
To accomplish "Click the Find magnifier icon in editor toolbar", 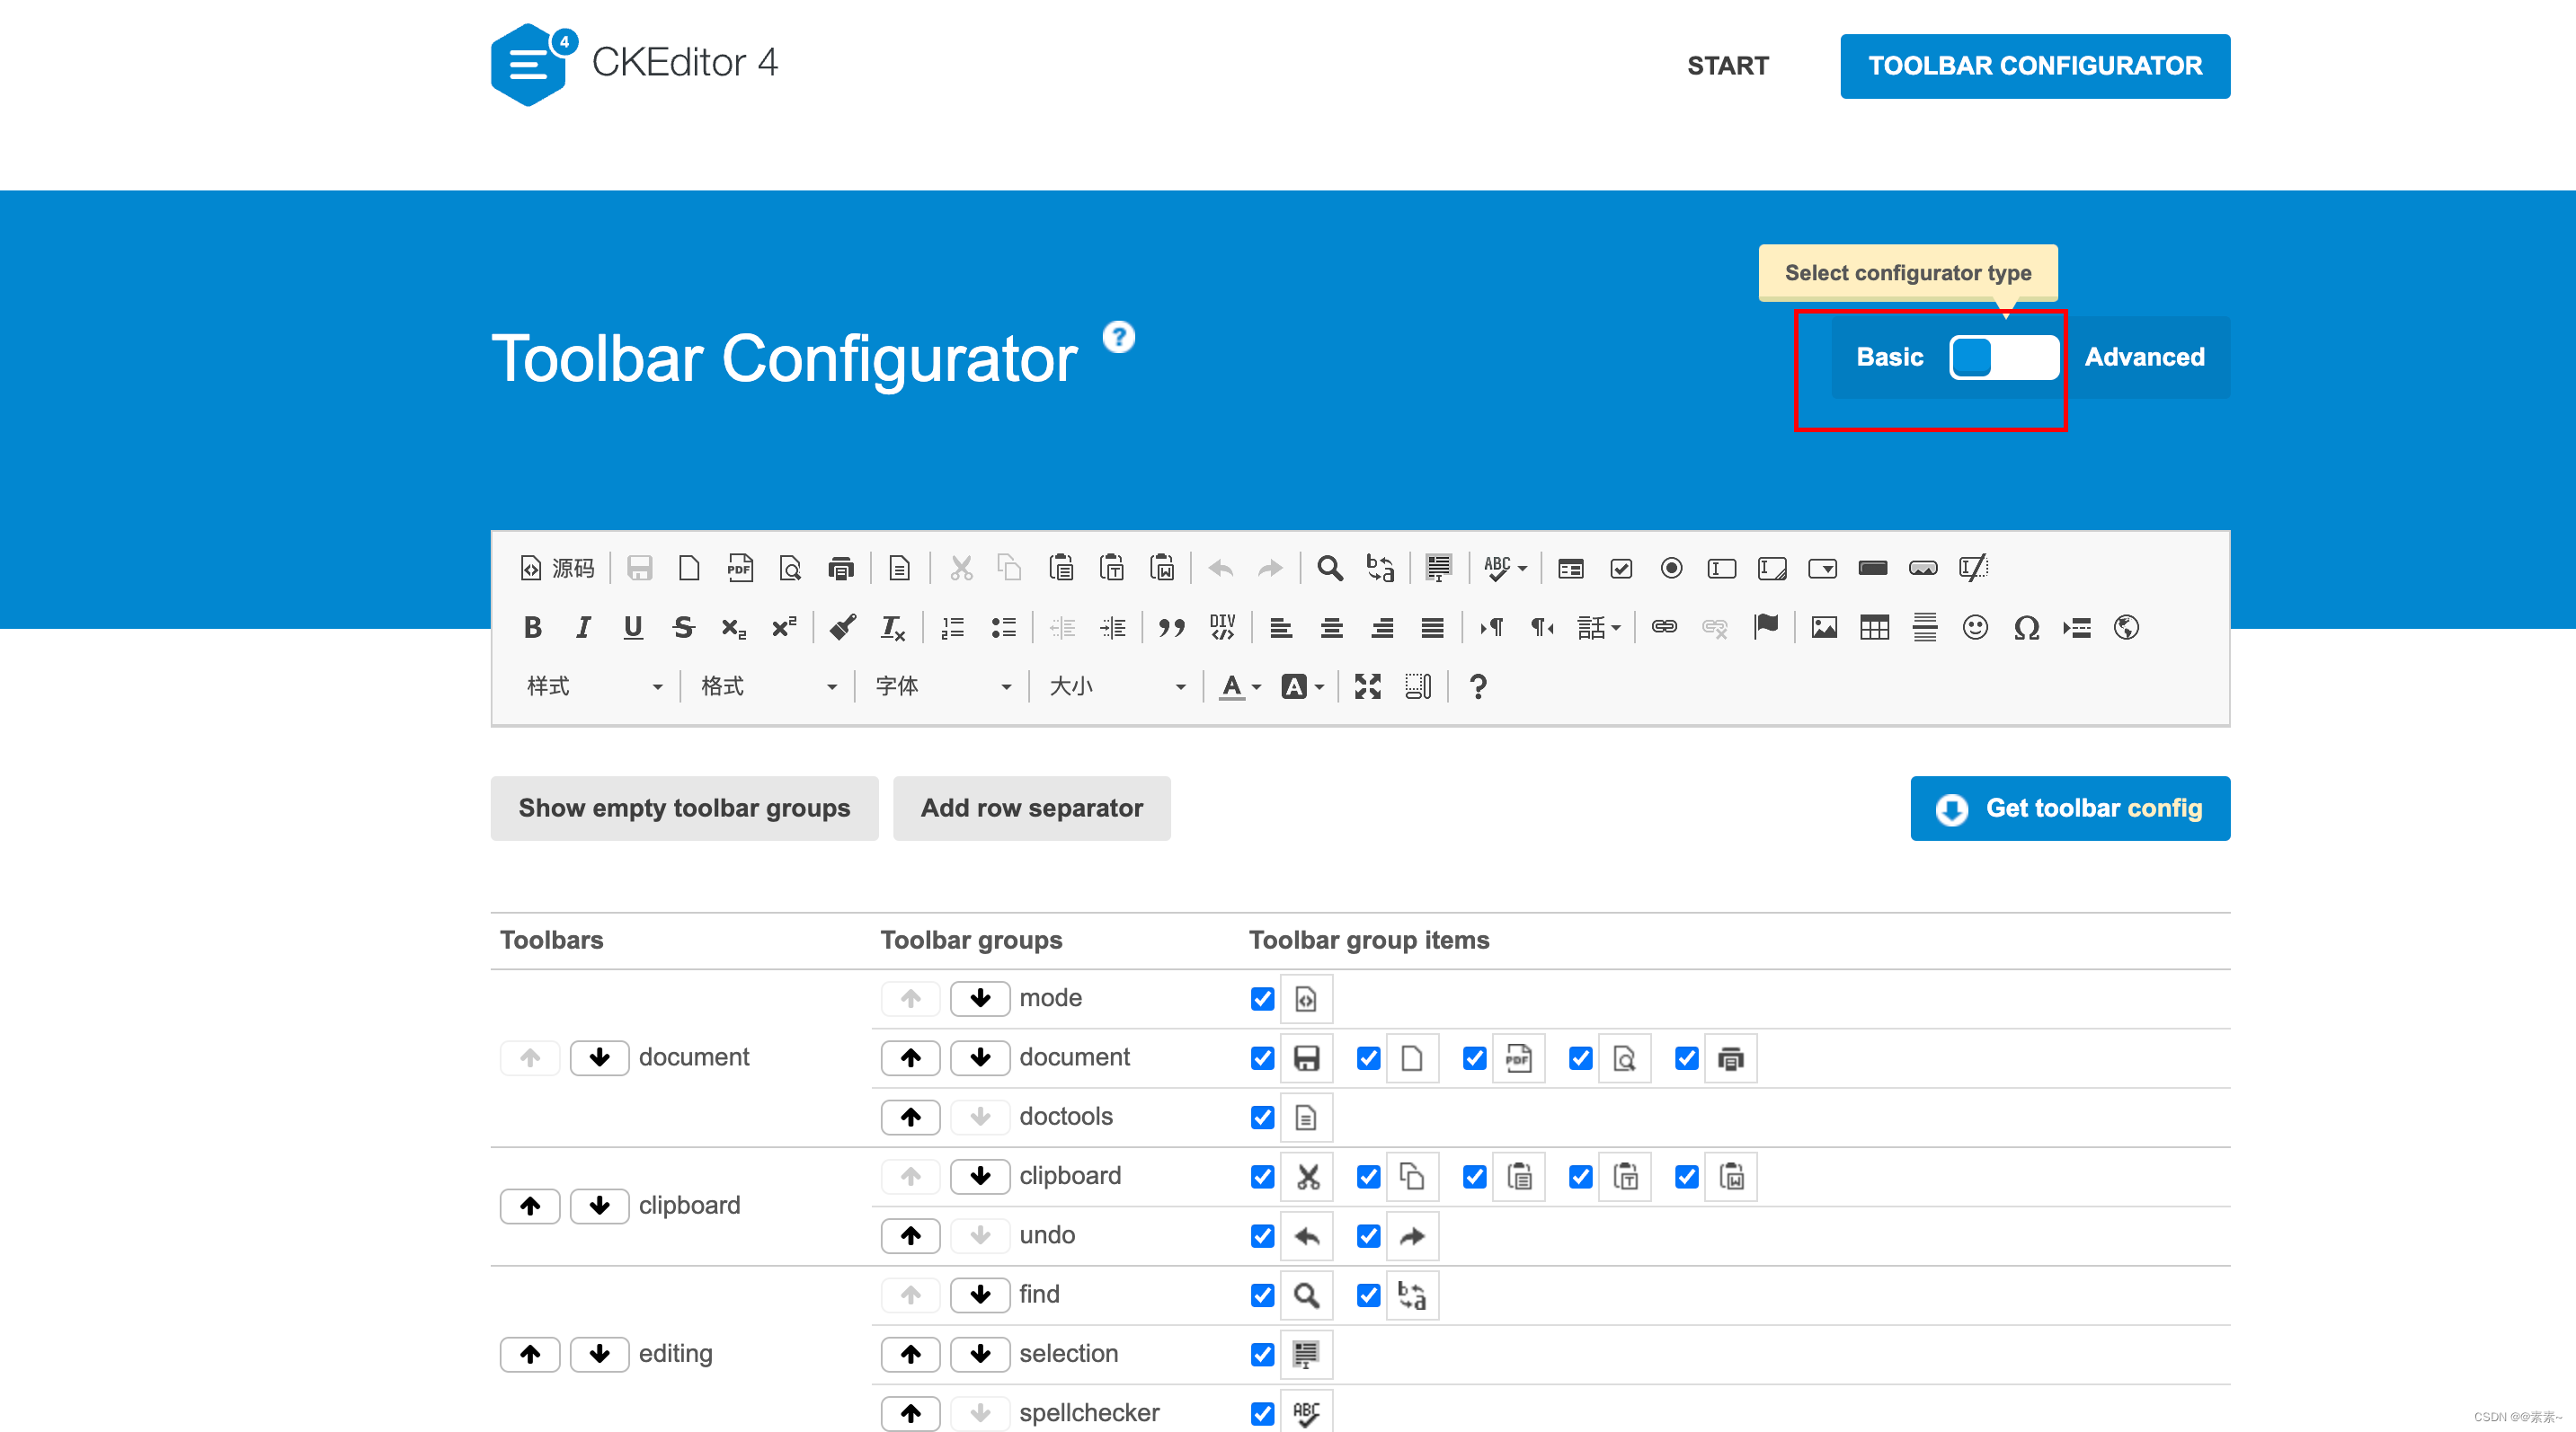I will tap(1329, 569).
